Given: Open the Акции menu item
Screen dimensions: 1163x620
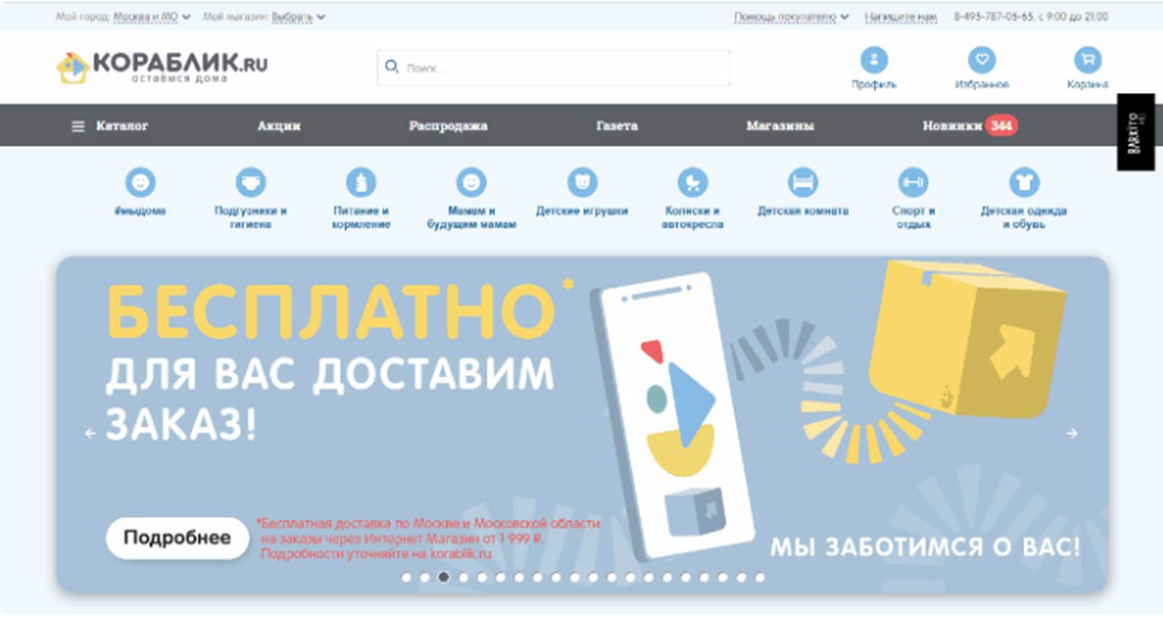Looking at the screenshot, I should (279, 126).
